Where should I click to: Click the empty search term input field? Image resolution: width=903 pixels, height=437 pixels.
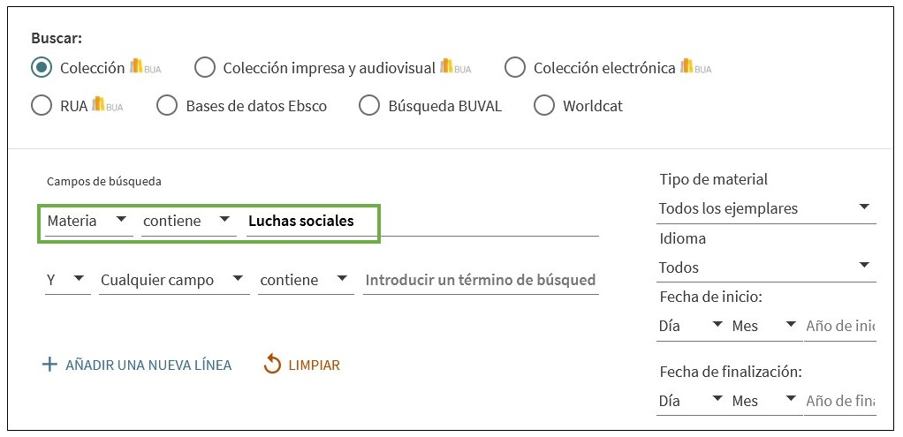480,280
